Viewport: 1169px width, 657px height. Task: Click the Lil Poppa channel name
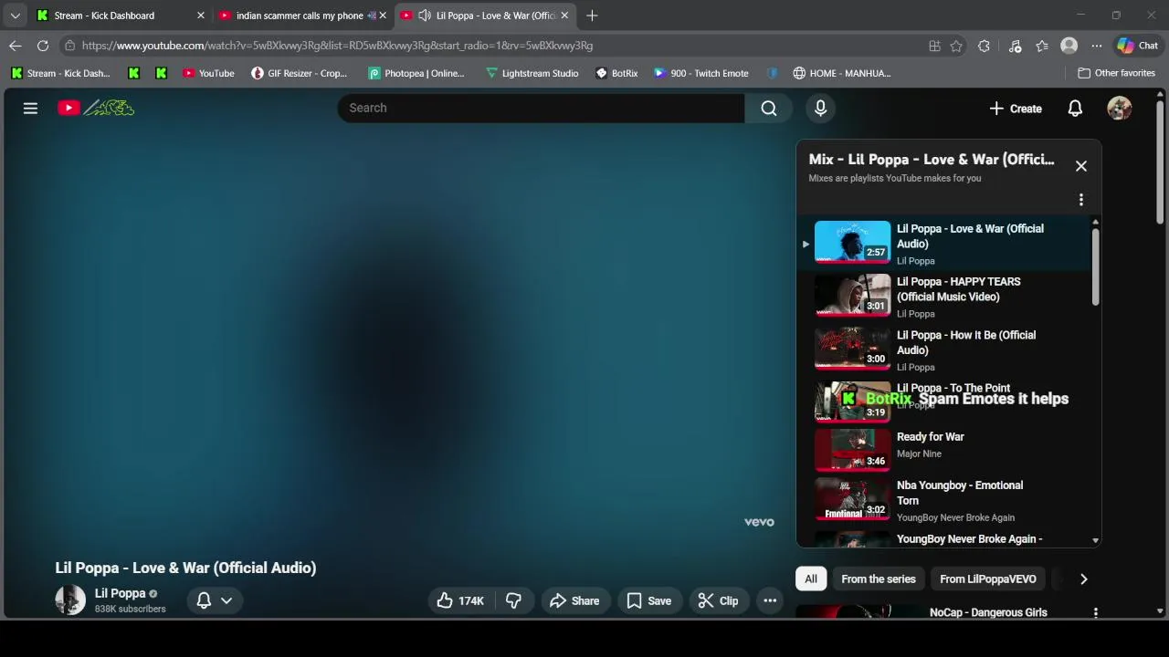121,593
